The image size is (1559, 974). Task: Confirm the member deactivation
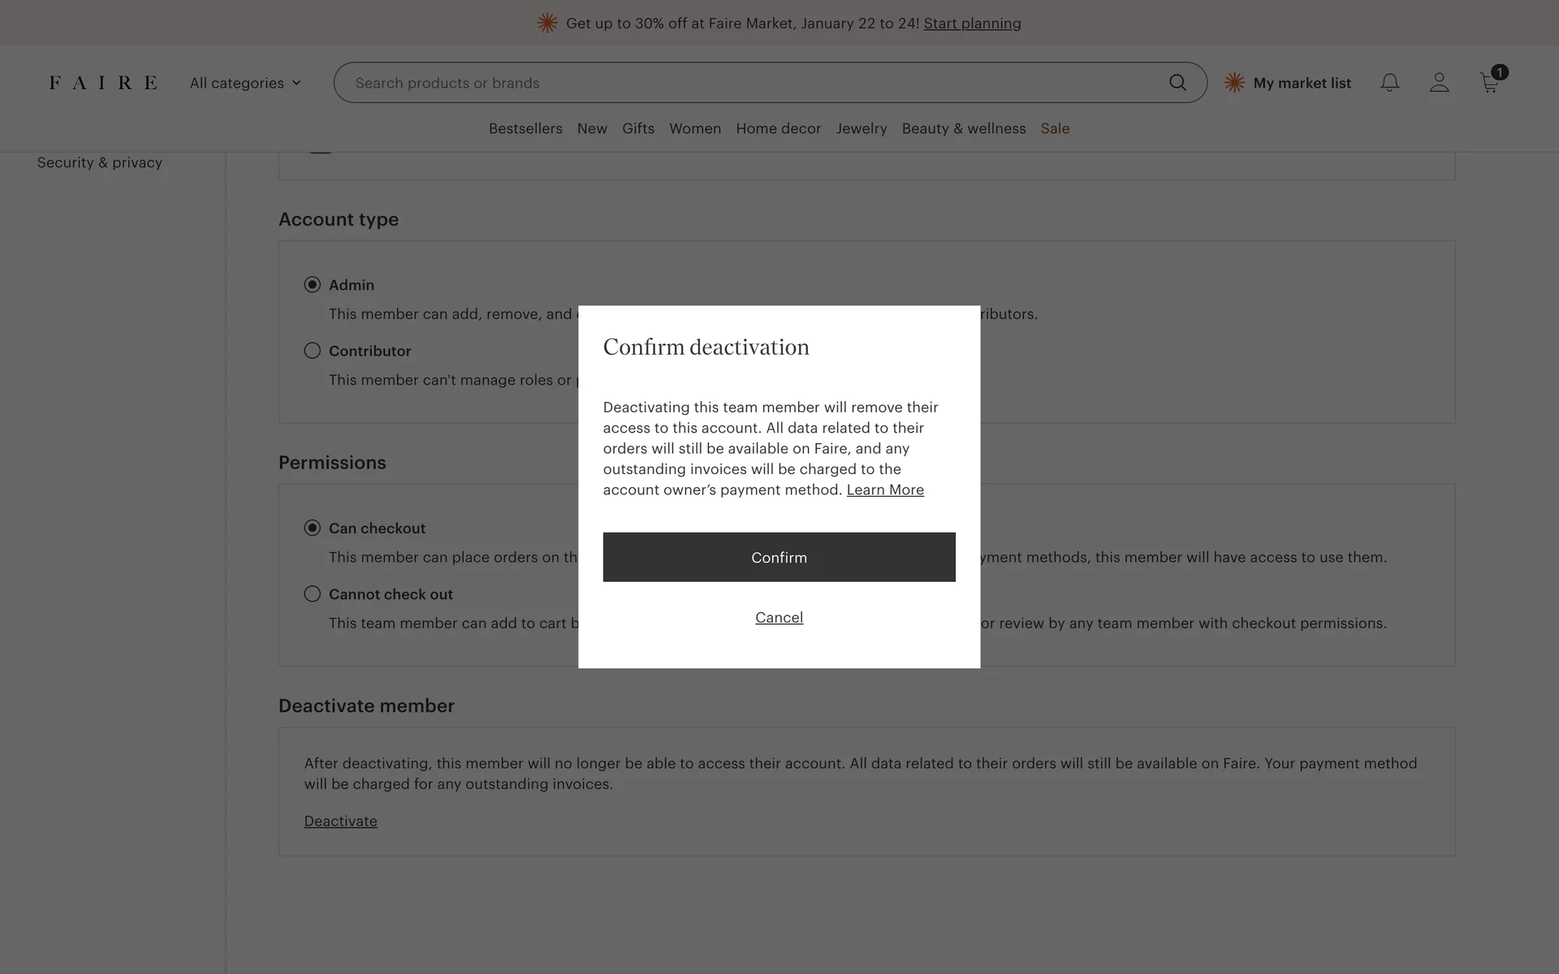pyautogui.click(x=779, y=558)
